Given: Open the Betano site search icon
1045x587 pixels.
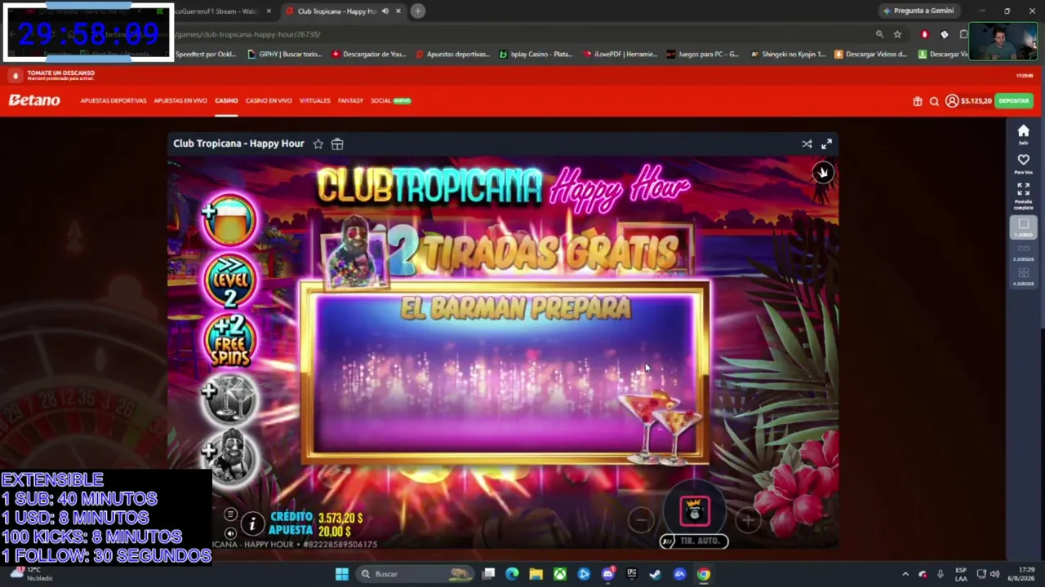Looking at the screenshot, I should [x=934, y=101].
